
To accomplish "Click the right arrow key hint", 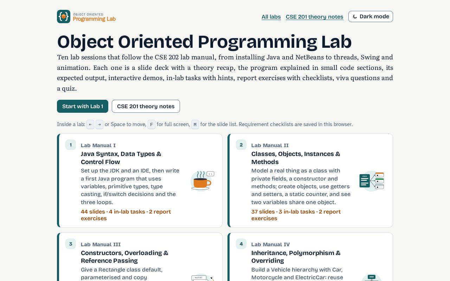I will coord(99,124).
